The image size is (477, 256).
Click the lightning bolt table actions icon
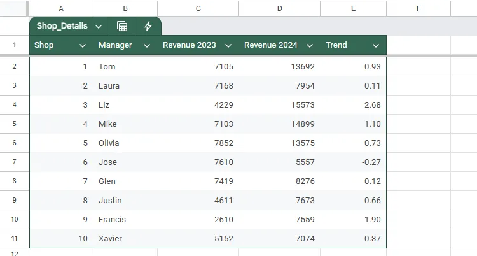coord(148,26)
